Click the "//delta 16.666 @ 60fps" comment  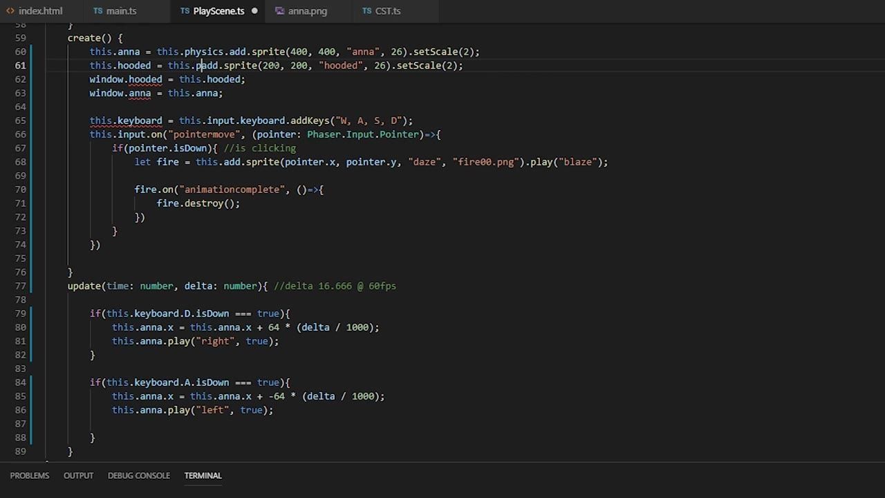[x=335, y=286]
